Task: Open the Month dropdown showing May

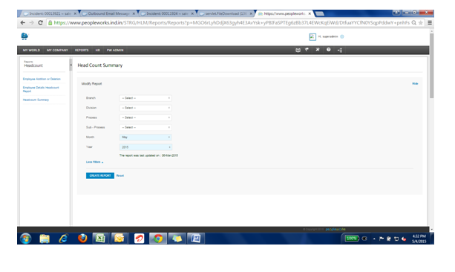Action: tap(145, 137)
